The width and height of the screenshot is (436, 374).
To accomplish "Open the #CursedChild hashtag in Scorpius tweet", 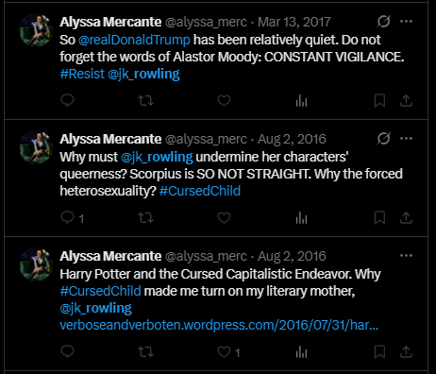I will (x=200, y=191).
